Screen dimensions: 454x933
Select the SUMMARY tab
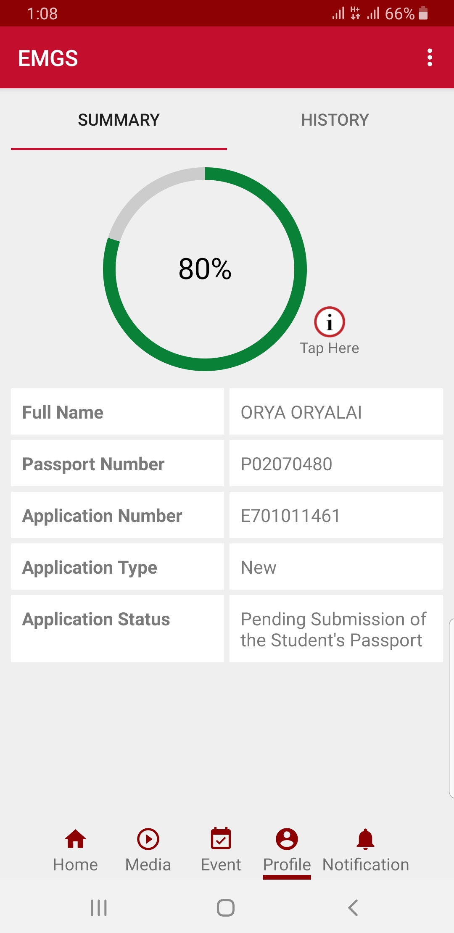pos(119,120)
